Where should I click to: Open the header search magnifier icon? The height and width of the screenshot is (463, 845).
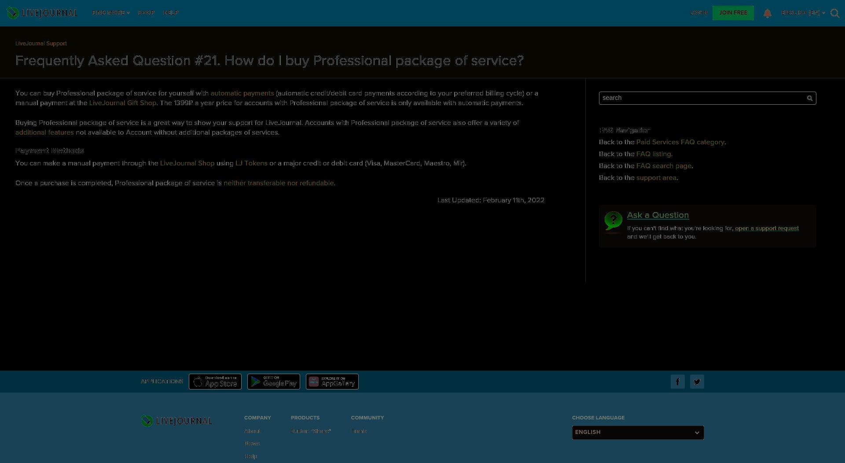[x=835, y=13]
